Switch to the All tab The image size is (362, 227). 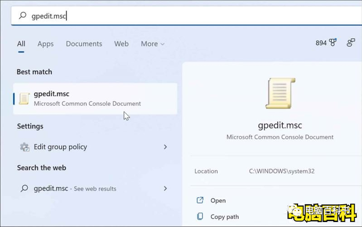click(x=21, y=44)
